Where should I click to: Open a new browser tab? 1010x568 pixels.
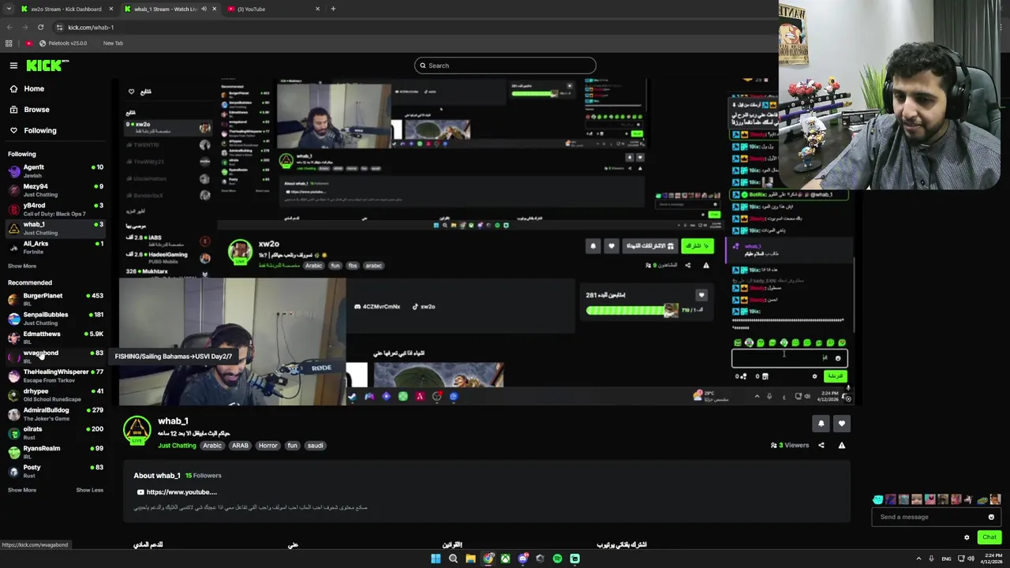[x=333, y=9]
